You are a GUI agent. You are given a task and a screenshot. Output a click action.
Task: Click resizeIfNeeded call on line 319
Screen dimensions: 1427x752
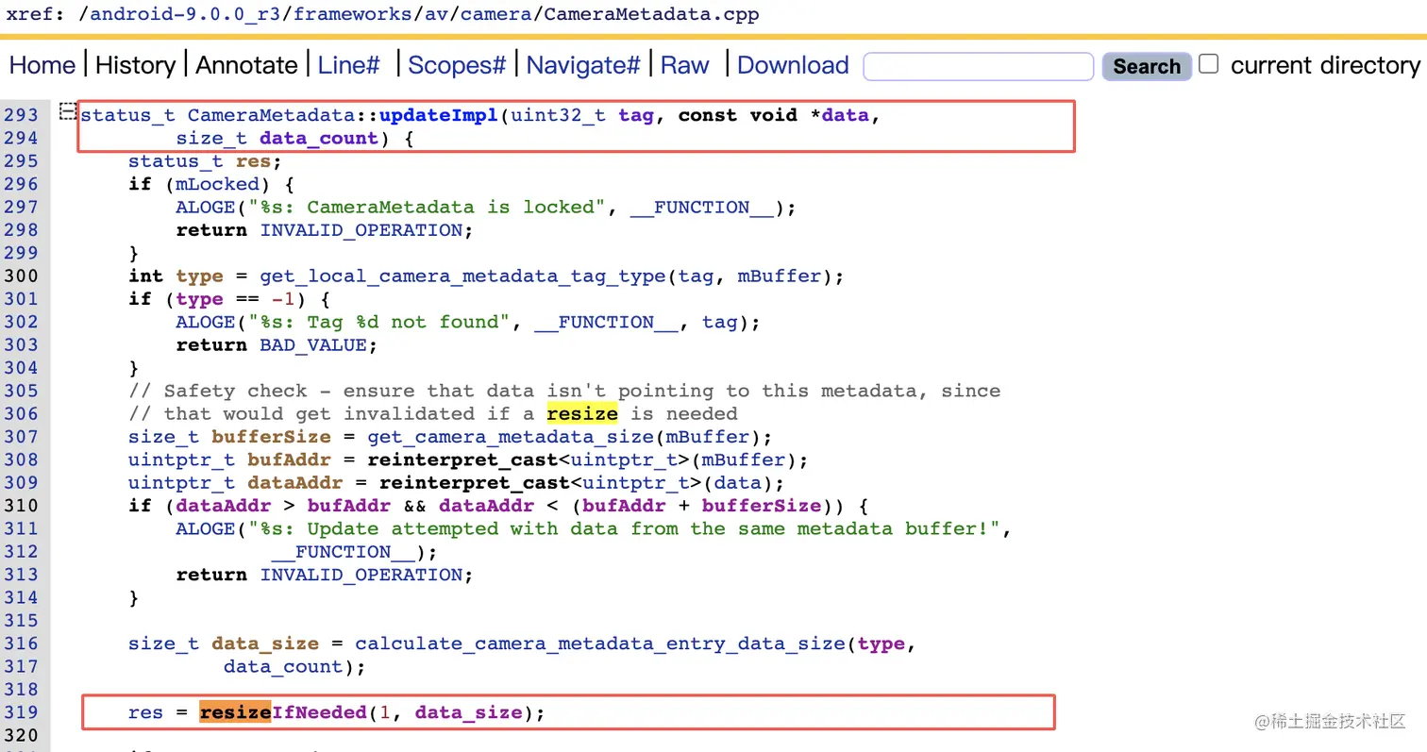coord(282,711)
